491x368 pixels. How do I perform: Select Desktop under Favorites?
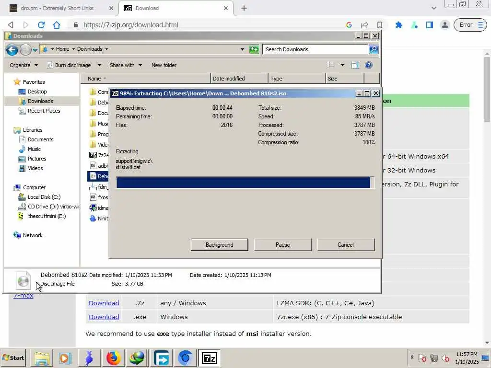[37, 92]
